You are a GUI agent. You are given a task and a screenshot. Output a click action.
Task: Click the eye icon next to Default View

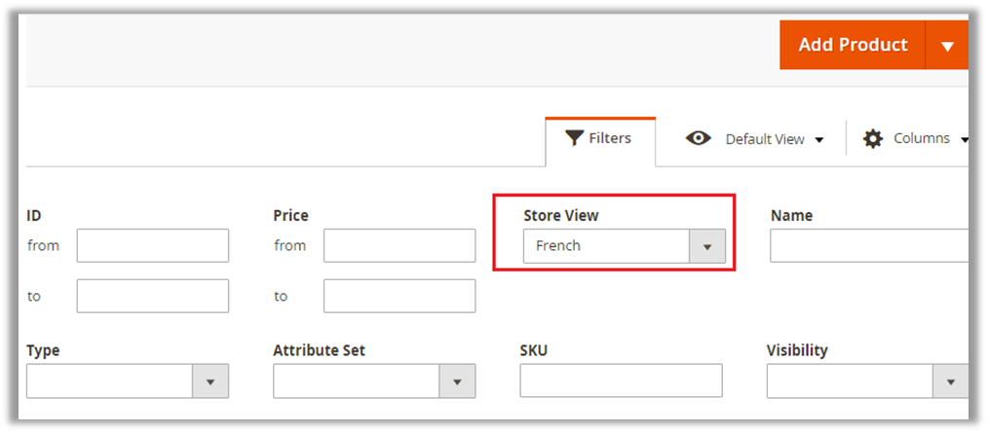tap(699, 138)
